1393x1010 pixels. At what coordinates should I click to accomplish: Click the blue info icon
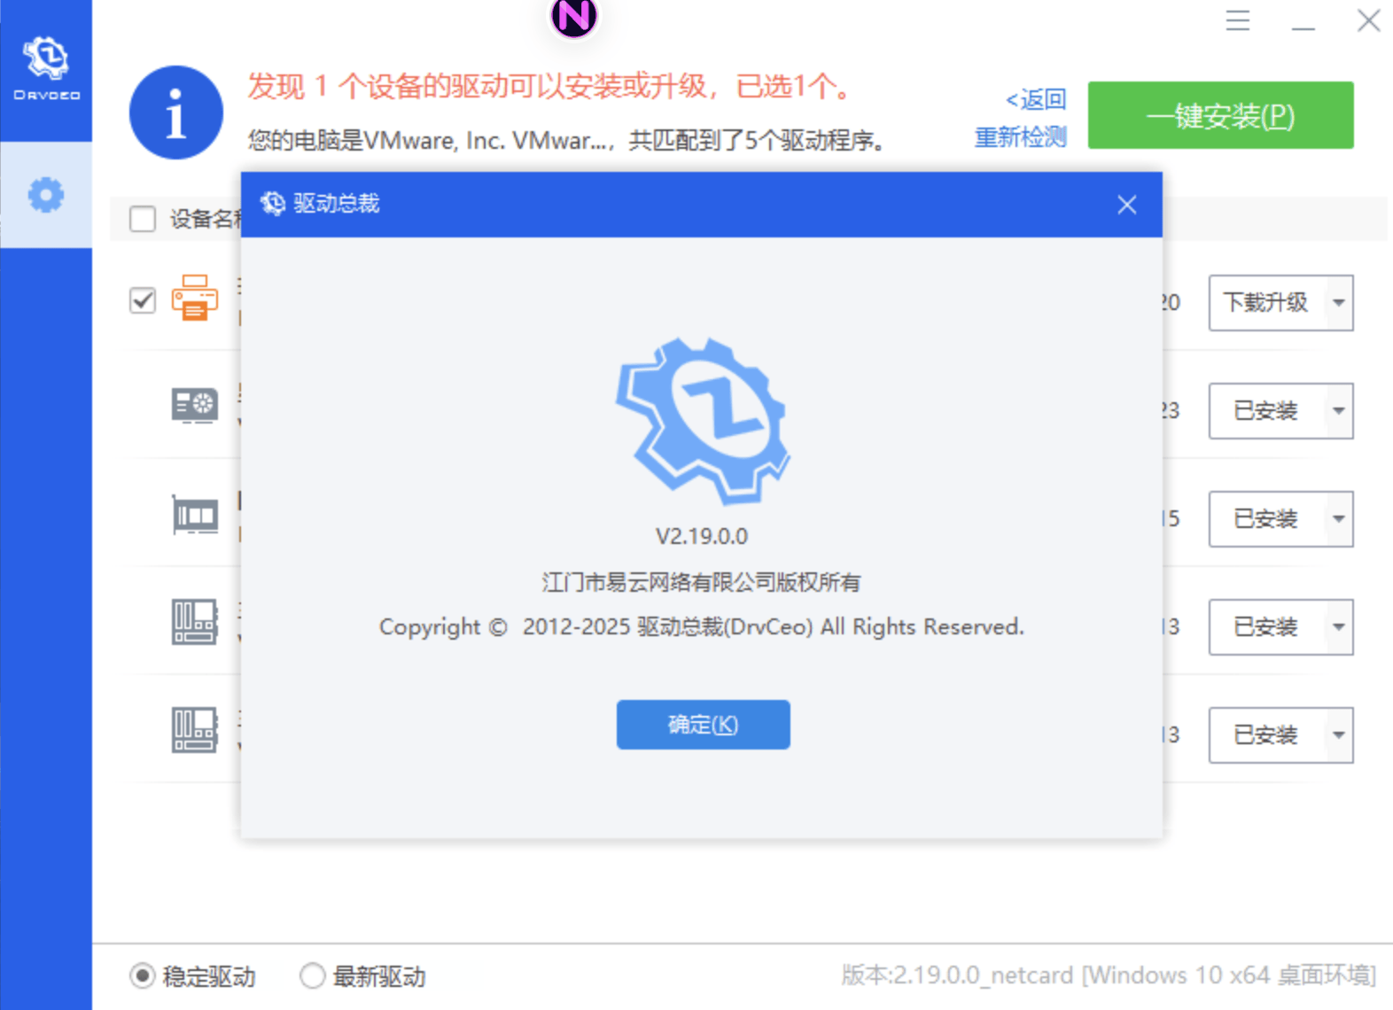click(176, 113)
